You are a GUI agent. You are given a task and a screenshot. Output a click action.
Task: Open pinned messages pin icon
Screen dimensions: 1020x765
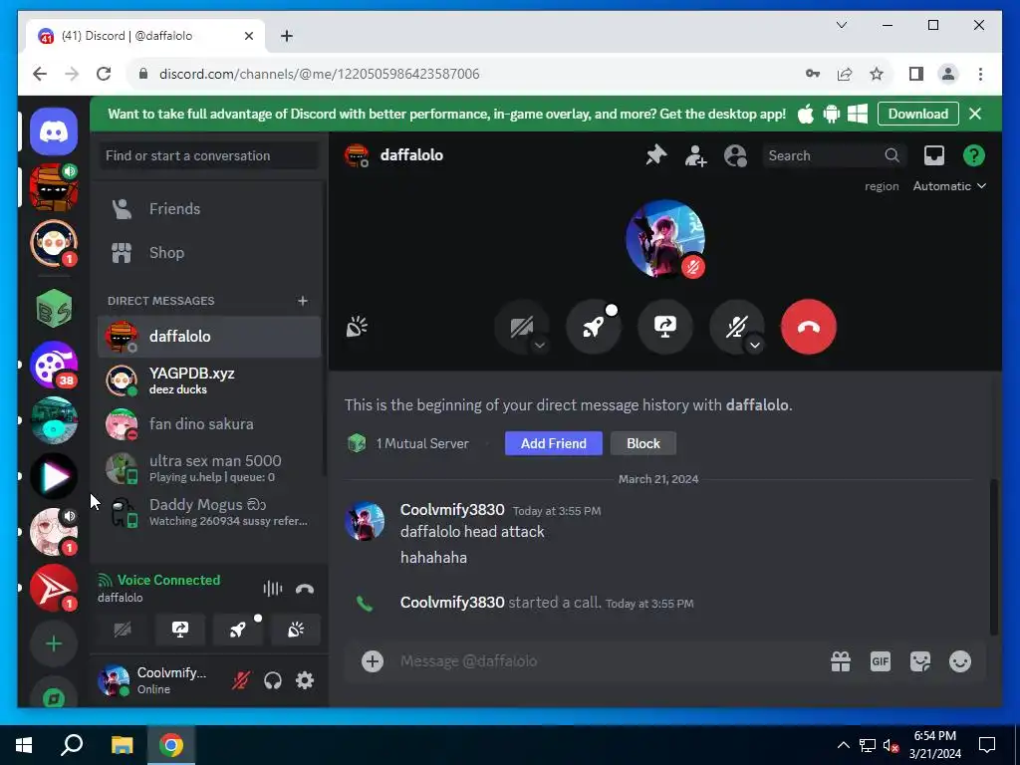[x=655, y=155]
